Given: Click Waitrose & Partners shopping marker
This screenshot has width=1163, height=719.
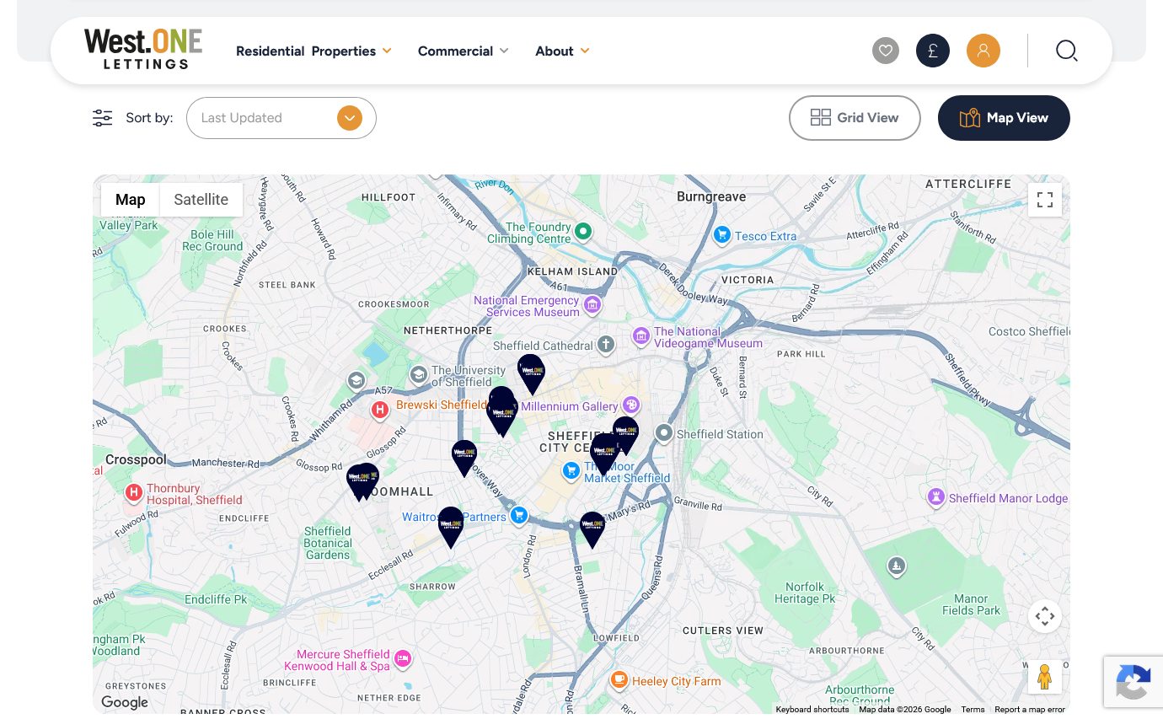Looking at the screenshot, I should 519,514.
